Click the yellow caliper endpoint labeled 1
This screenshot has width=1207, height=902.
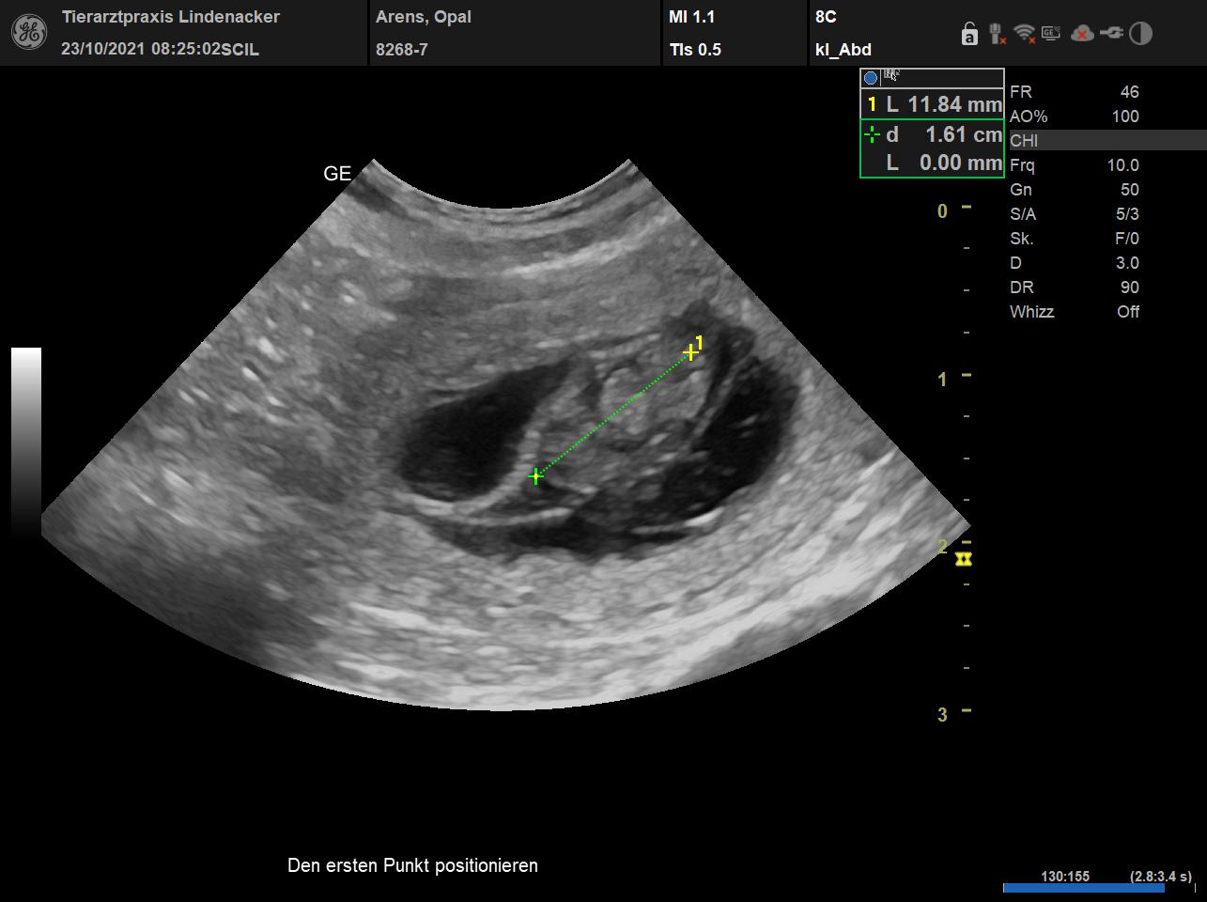pos(690,352)
